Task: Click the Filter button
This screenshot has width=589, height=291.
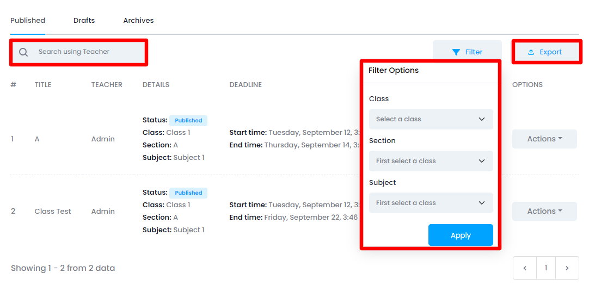Action: 467,52
